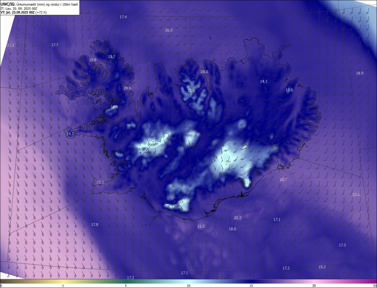
Task: Click the 22.6 value label
Action: 356,195
